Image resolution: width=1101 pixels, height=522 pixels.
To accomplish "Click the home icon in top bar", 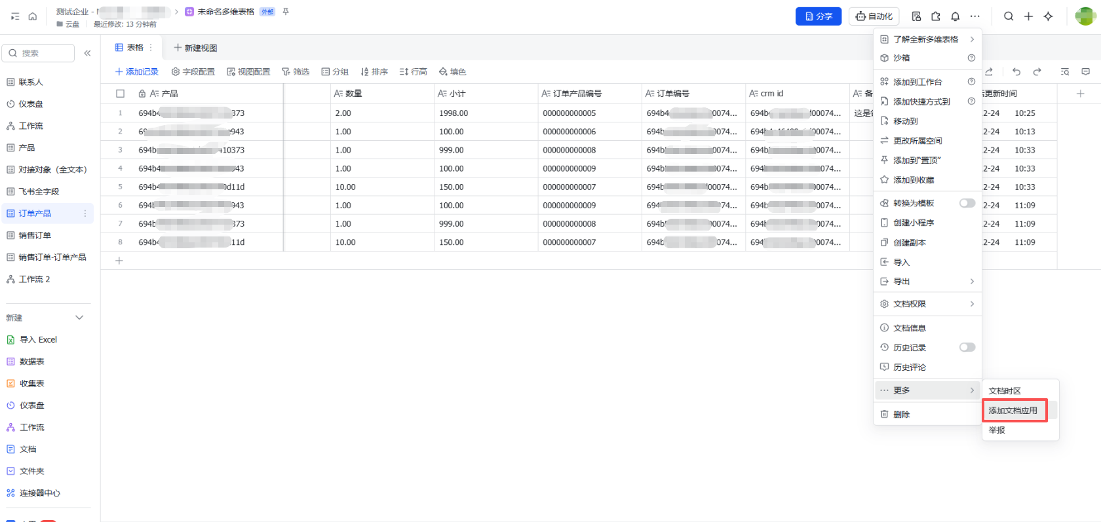I will [x=32, y=16].
